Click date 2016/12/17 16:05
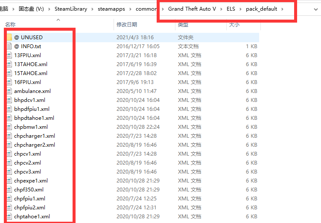321x223 pixels. coord(138,46)
